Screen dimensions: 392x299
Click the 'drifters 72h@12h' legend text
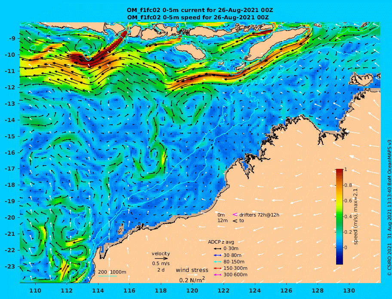259,215
